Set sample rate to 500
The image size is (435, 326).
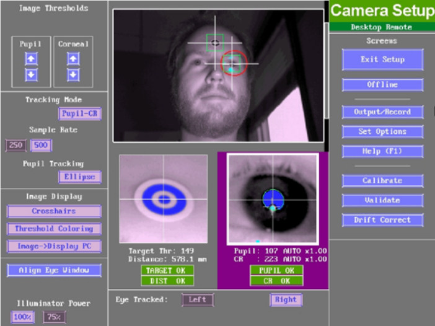click(x=41, y=145)
